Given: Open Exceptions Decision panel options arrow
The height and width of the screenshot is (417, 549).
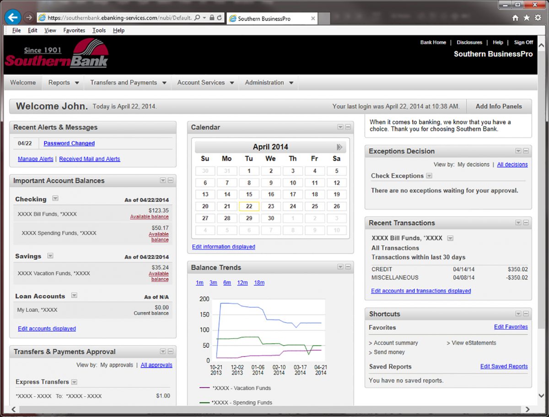Looking at the screenshot, I should [518, 151].
